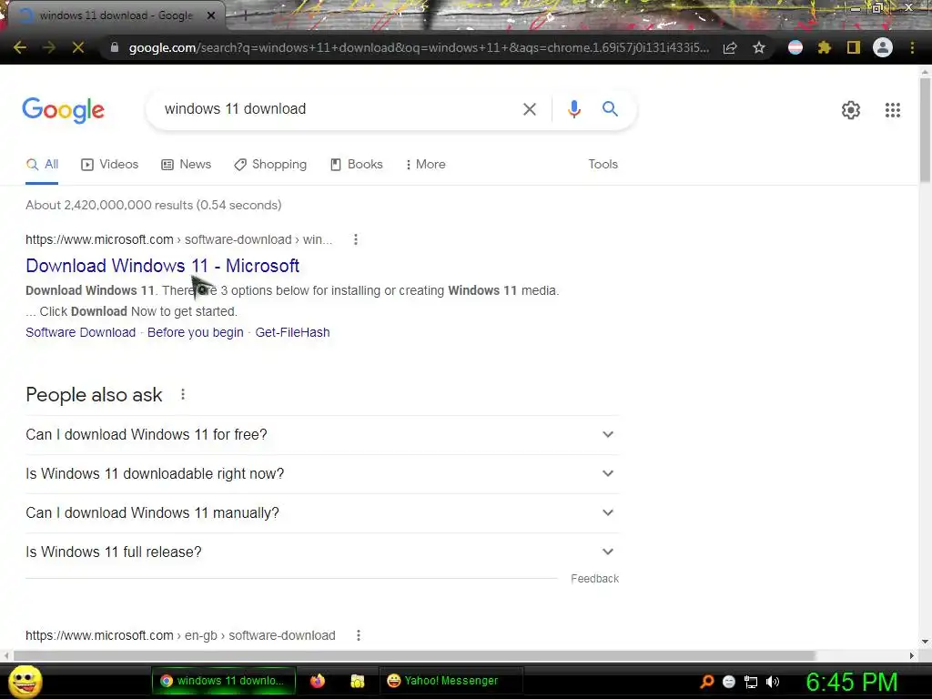Open People also ask options dots
The height and width of the screenshot is (699, 932).
point(183,394)
